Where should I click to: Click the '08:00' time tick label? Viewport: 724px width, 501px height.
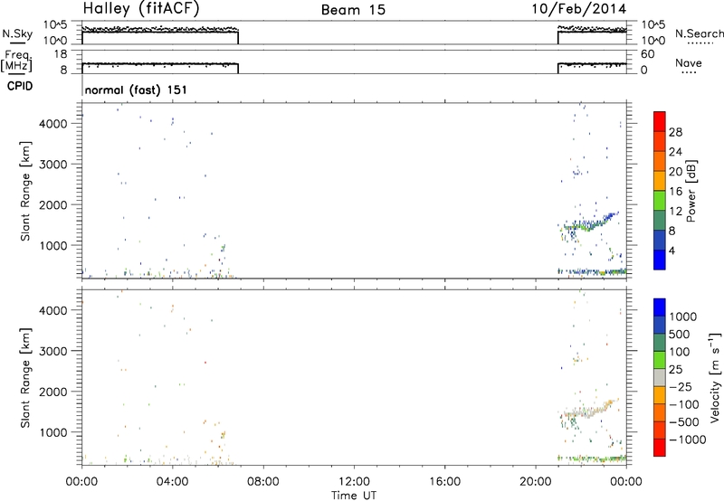263,482
